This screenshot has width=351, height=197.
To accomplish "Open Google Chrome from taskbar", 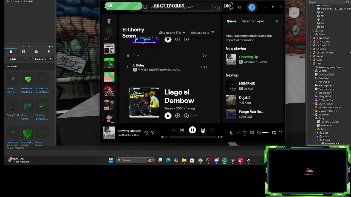I will [x=200, y=160].
